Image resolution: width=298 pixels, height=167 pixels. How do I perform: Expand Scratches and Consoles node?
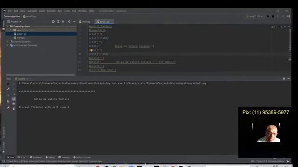point(7,45)
